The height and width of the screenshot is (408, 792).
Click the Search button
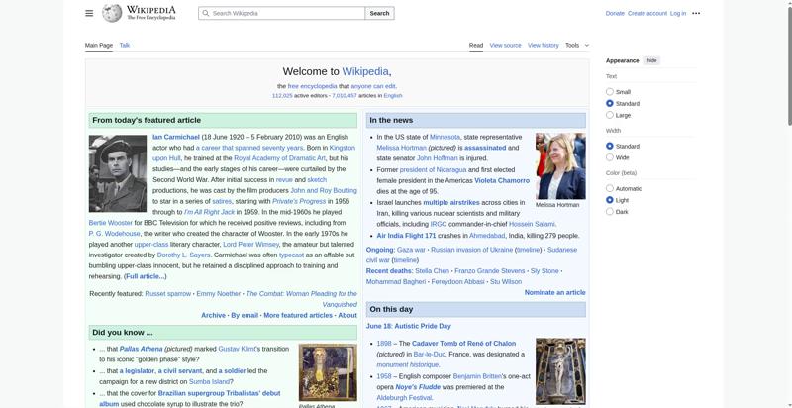coord(379,13)
